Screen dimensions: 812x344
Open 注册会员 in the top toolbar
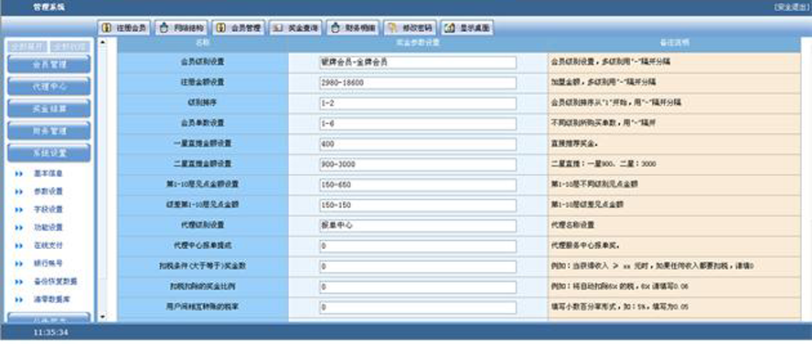tap(124, 28)
